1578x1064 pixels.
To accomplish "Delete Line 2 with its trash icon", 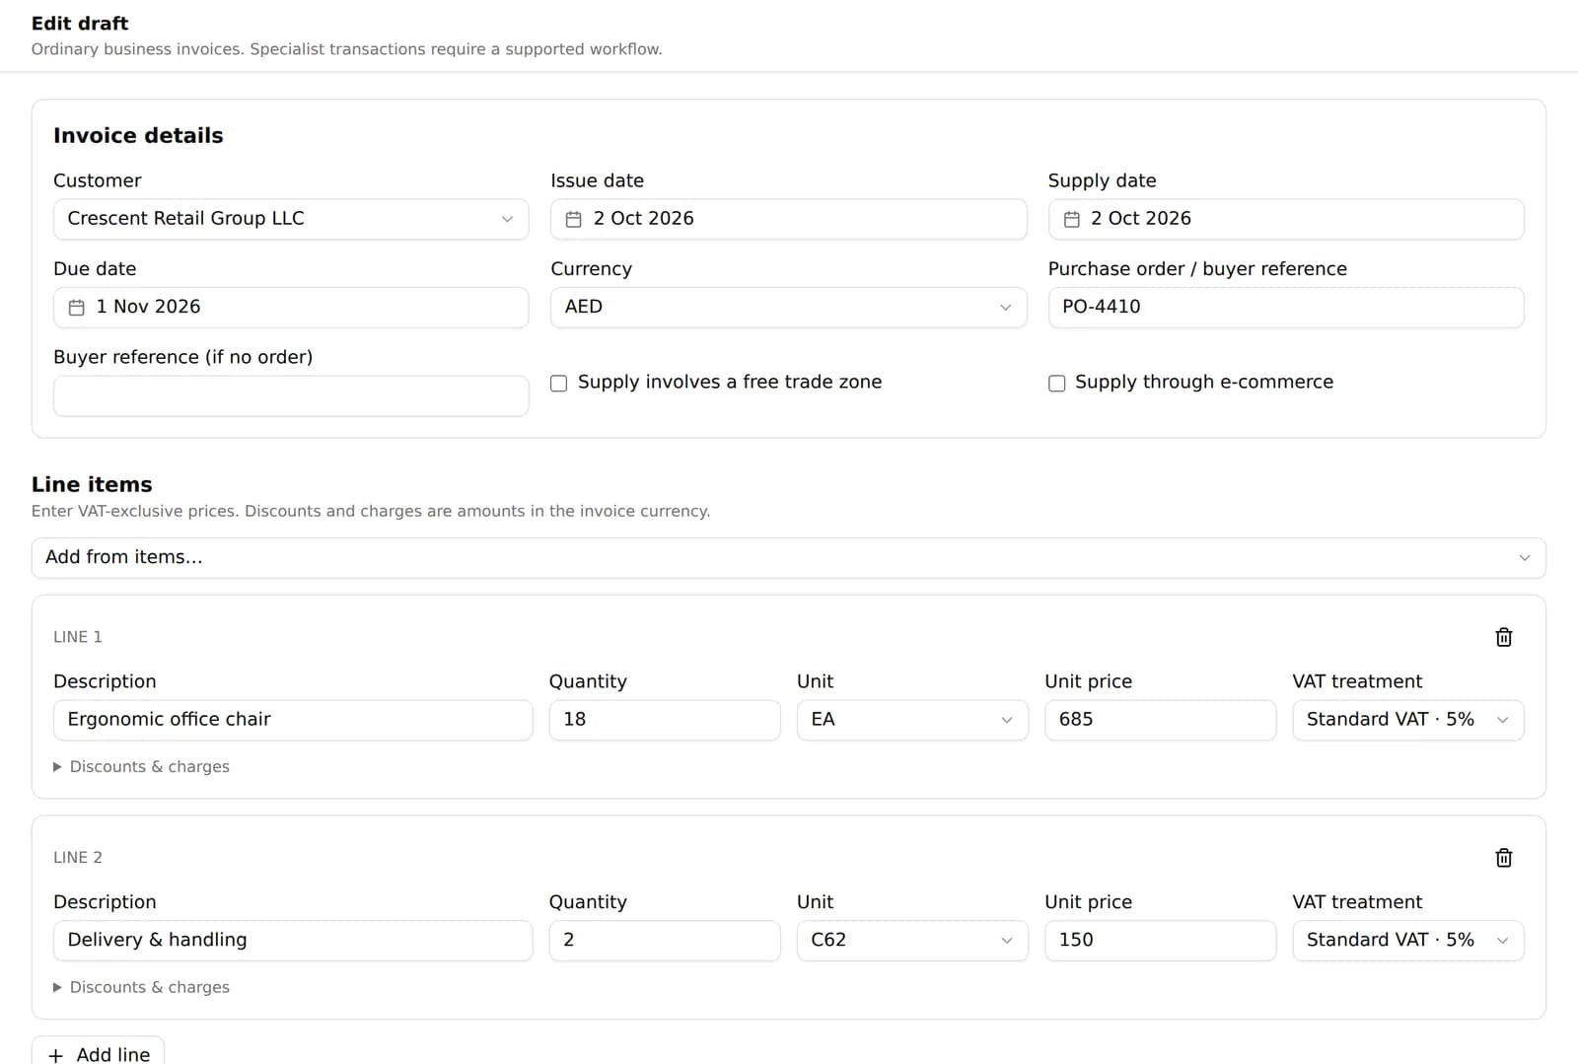I will pyautogui.click(x=1503, y=858).
